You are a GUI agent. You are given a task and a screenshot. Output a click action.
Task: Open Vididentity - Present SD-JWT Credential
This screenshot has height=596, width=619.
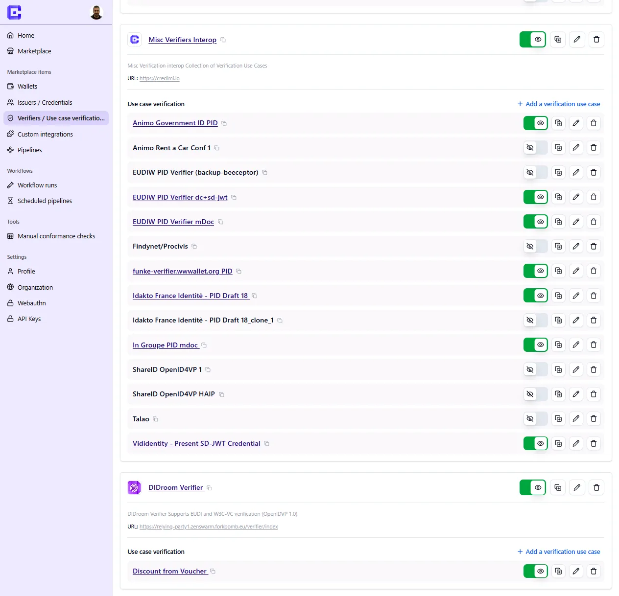pos(196,443)
